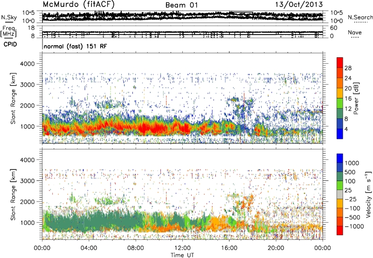Click the CPID label
373x258 pixels.
click(x=10, y=44)
